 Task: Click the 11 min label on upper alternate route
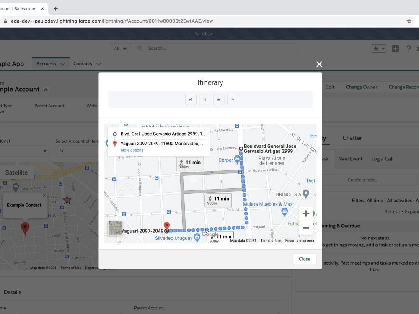coord(190,164)
